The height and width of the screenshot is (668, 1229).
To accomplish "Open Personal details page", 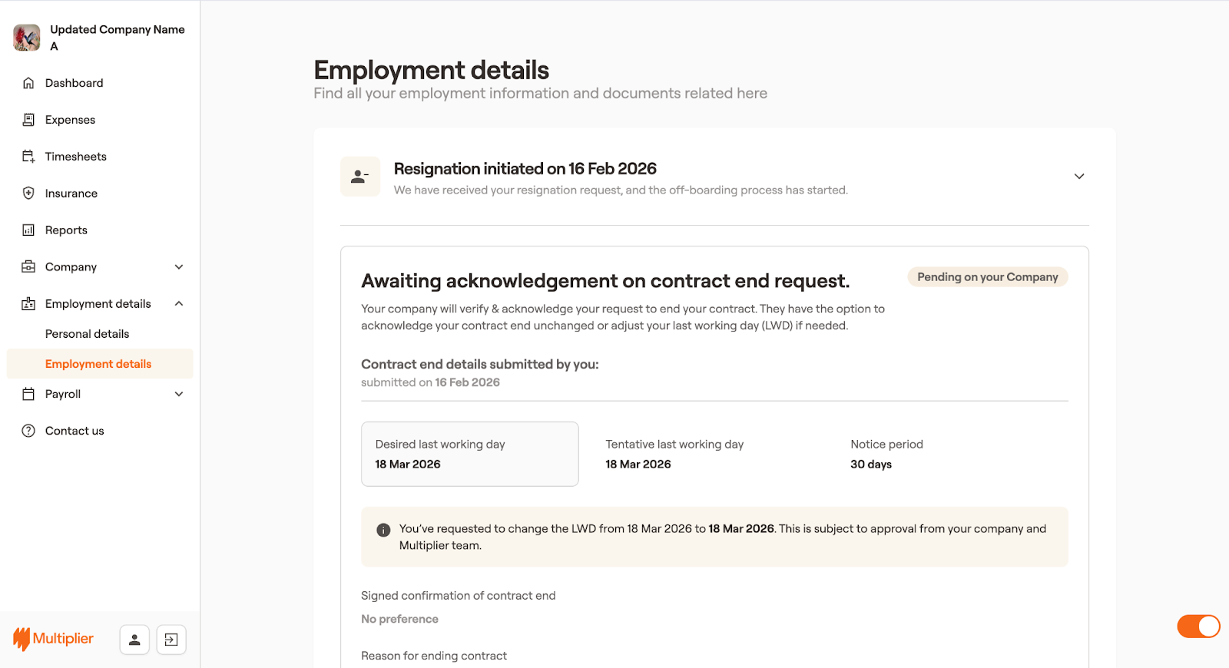I will [87, 334].
